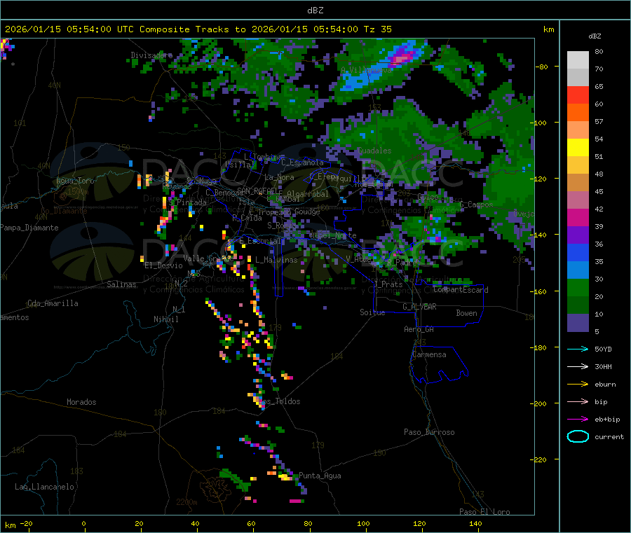Image resolution: width=631 pixels, height=533 pixels.
Task: Select the 80 dBZ light gray swatch
Action: tap(578, 60)
